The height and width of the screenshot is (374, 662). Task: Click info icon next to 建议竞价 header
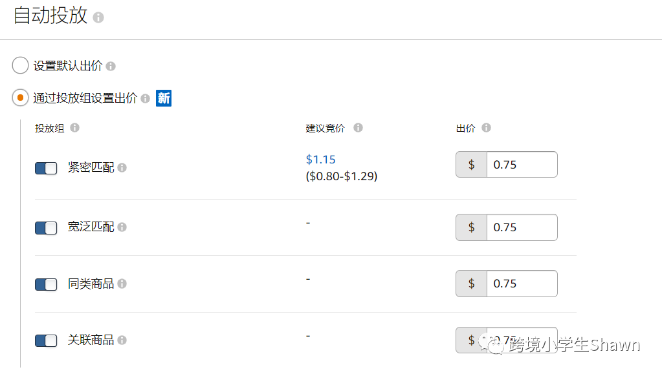[358, 128]
